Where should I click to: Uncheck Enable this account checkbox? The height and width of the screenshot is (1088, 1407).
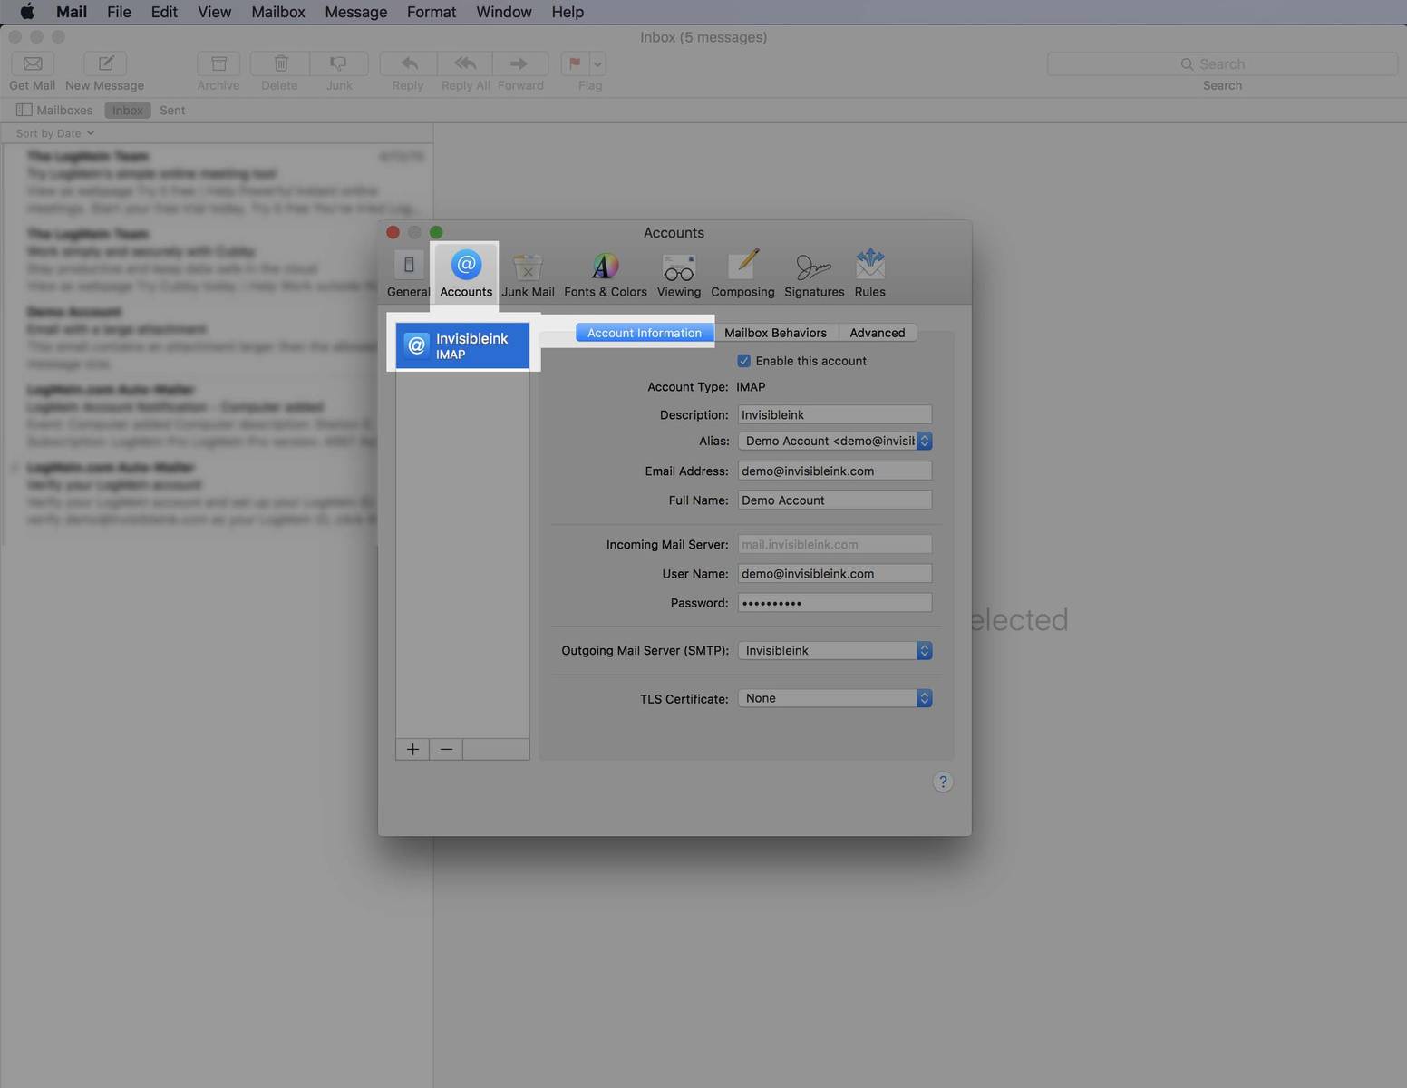click(x=744, y=361)
